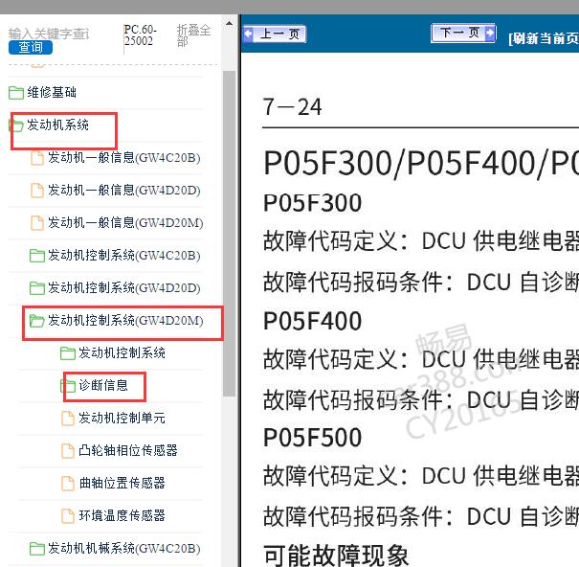This screenshot has width=579, height=567.
Task: Expand the 维修基础 folder icon
Action: pyautogui.click(x=16, y=93)
